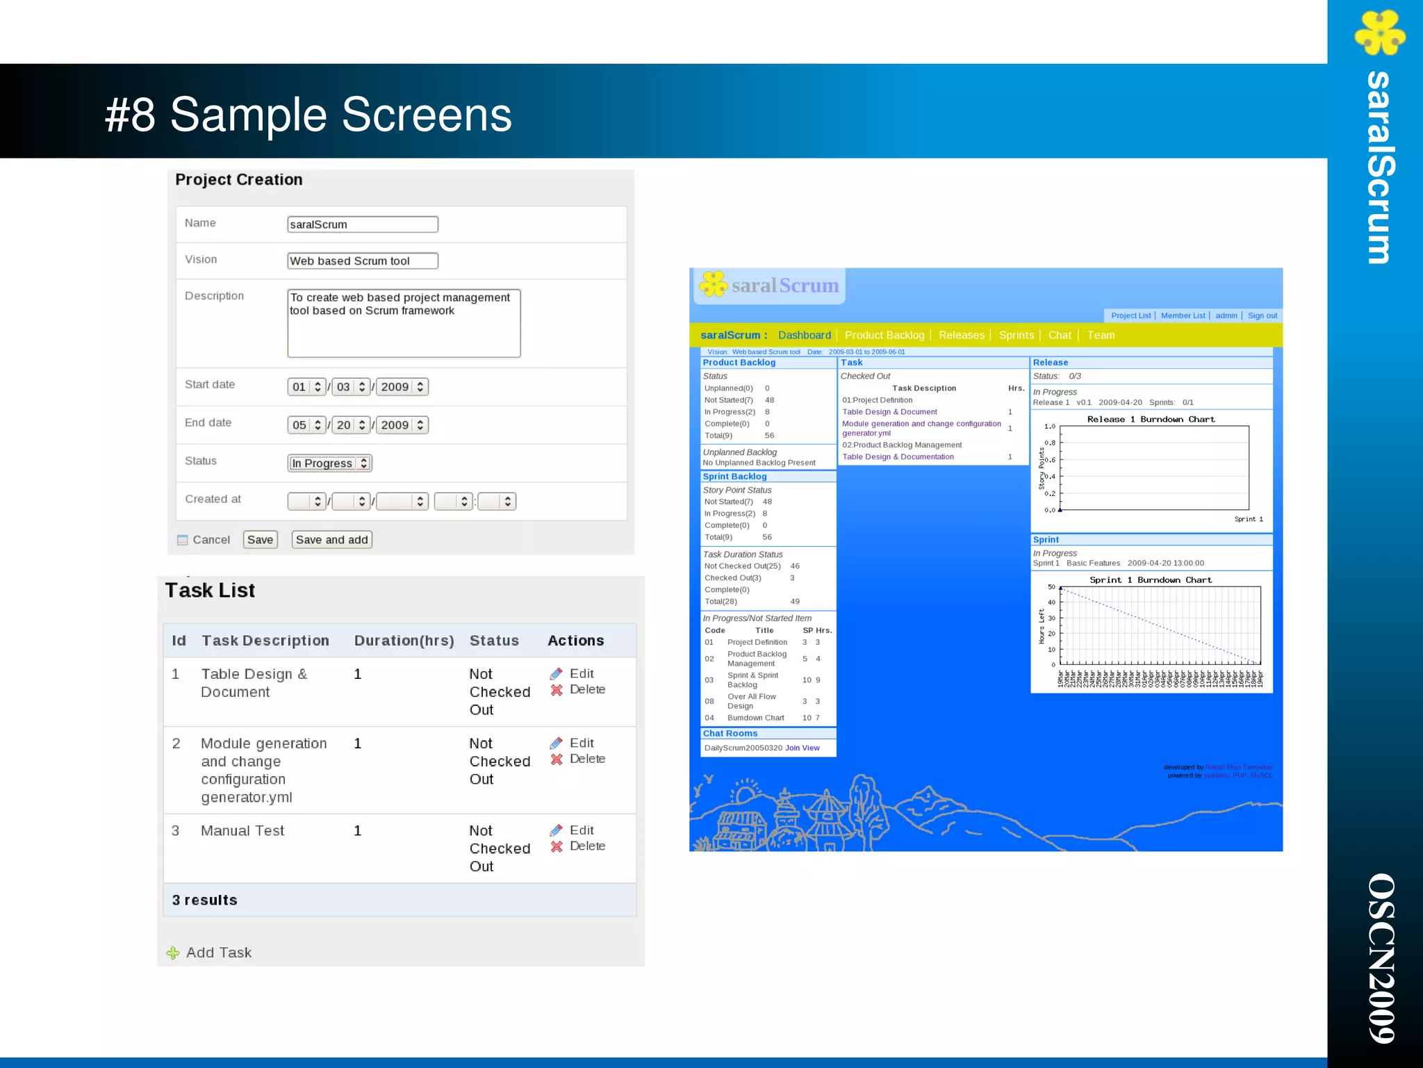Click the Add Task link
Image resolution: width=1423 pixels, height=1068 pixels.
pyautogui.click(x=219, y=953)
